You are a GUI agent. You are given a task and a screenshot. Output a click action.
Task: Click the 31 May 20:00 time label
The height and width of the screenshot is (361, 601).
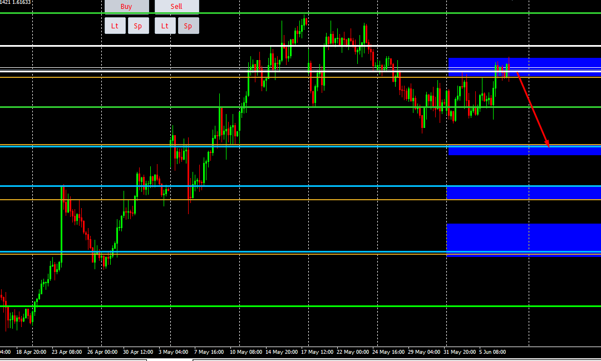pyautogui.click(x=460, y=352)
